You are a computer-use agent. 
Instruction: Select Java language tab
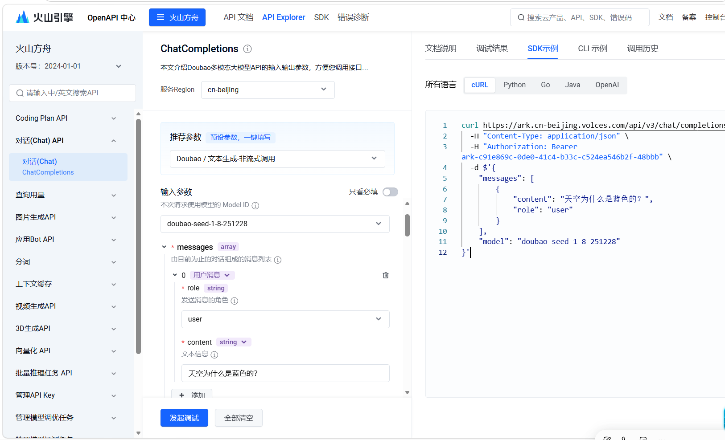tap(573, 85)
